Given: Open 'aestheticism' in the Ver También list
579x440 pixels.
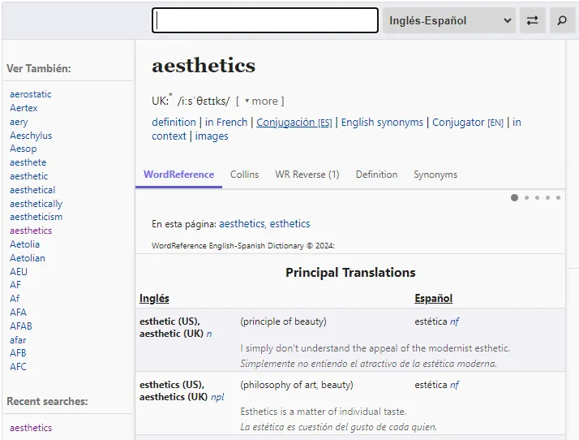Looking at the screenshot, I should click(36, 217).
